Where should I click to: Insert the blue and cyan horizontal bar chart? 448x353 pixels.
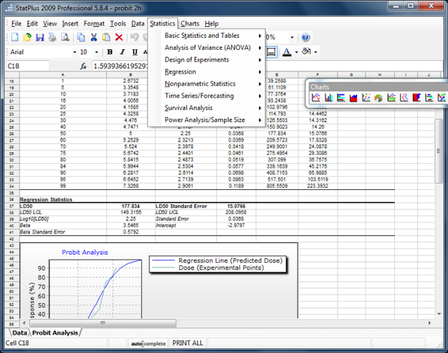(341, 98)
